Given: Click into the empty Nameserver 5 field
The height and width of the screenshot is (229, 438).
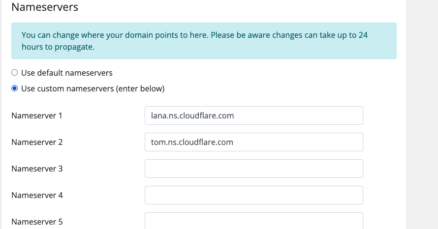Looking at the screenshot, I should coord(253,221).
